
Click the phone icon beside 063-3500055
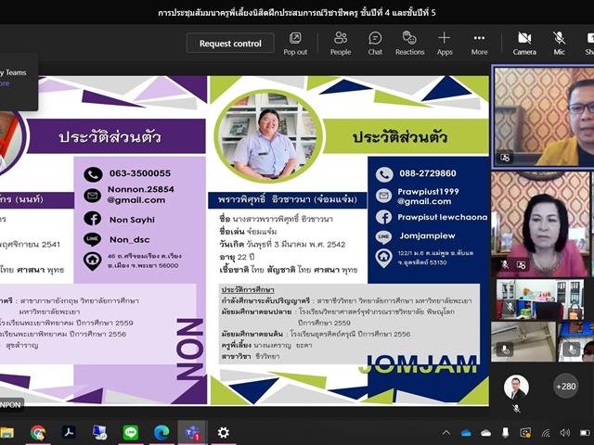tap(93, 174)
